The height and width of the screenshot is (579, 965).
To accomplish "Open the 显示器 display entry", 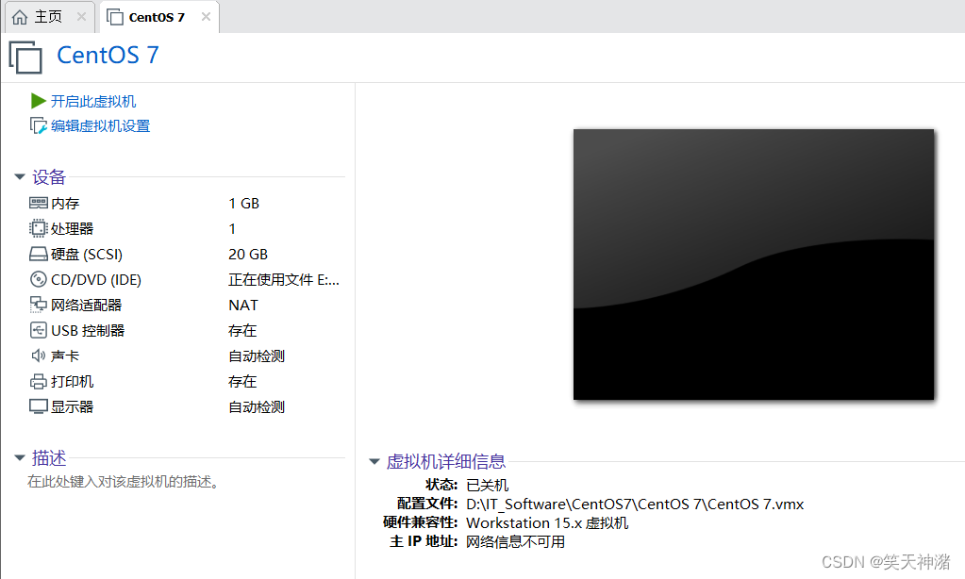I will coord(72,406).
